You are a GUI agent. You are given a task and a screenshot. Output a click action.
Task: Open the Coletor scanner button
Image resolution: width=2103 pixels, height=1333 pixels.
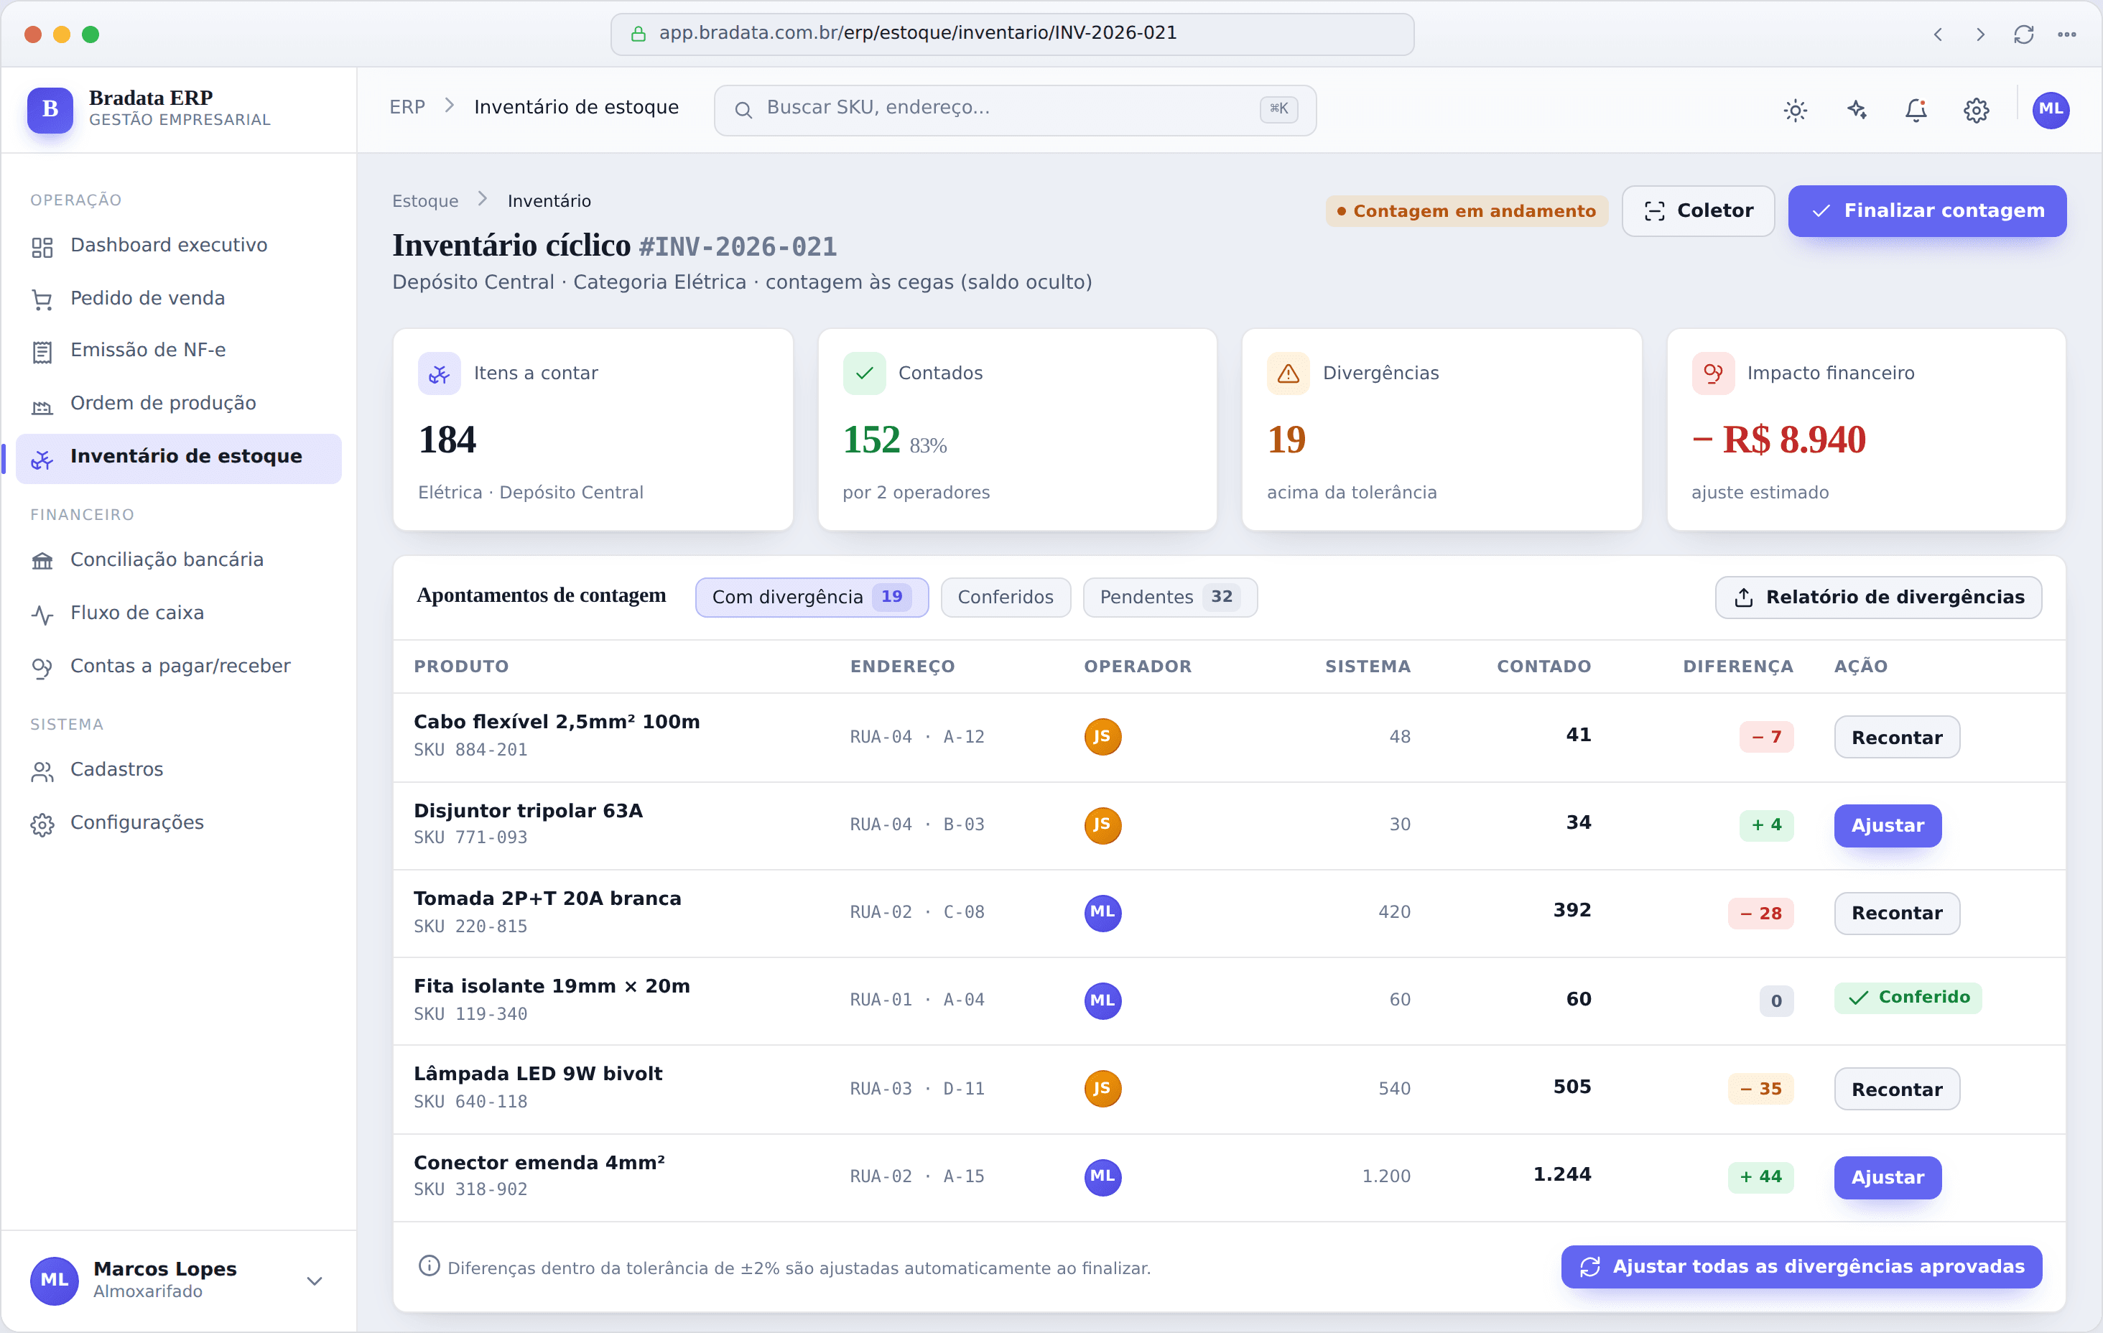point(1698,210)
